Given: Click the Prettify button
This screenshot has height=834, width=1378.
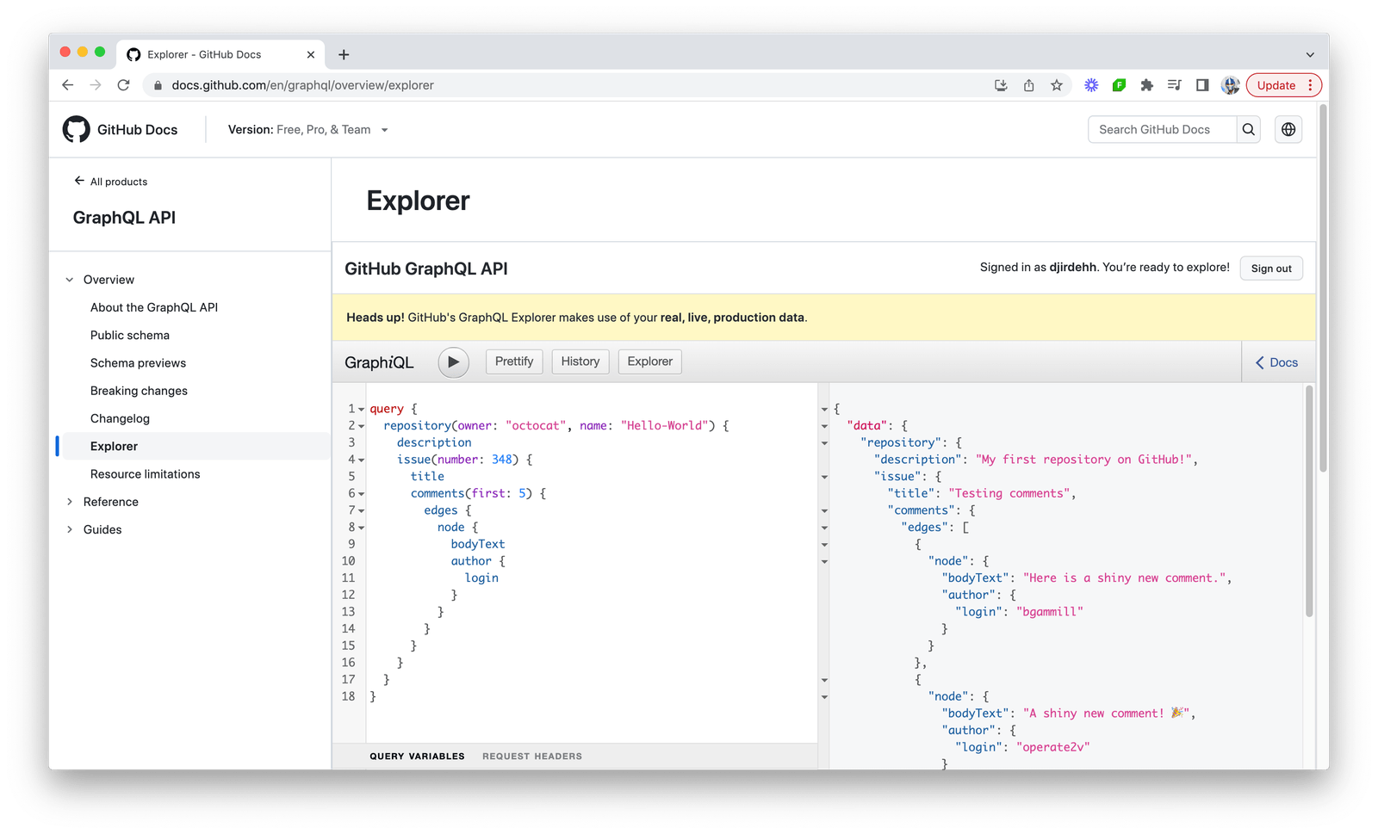Looking at the screenshot, I should click(x=514, y=361).
